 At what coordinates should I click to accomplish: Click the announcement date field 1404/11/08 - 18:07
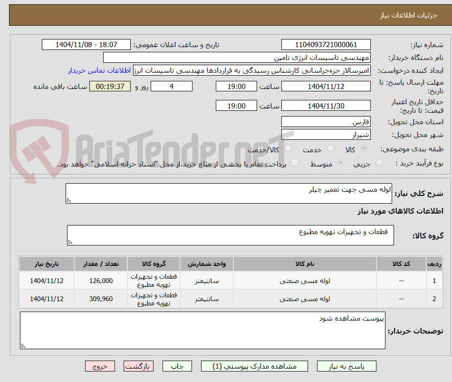[x=86, y=45]
